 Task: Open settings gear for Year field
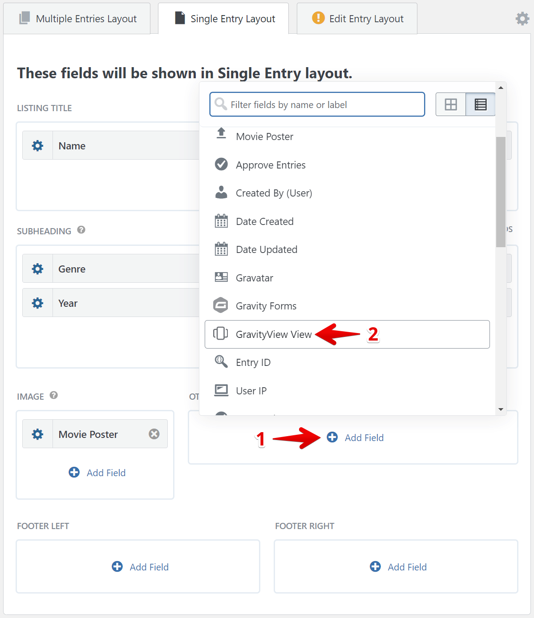click(x=38, y=303)
